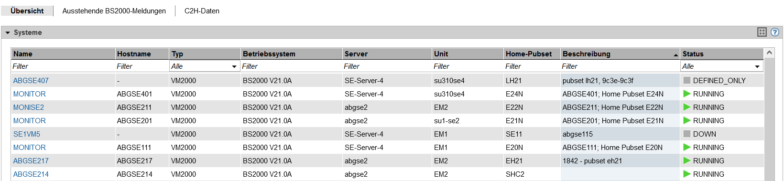The image size is (784, 181).
Task: Click green RUNNING icon for ABGSE217 row
Action: 687,160
